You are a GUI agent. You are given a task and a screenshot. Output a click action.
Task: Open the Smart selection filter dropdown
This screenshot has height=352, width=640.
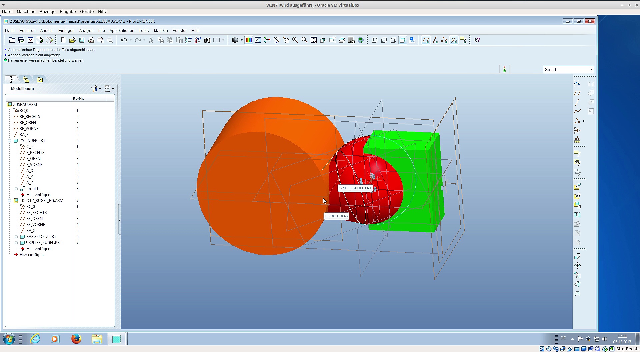[x=591, y=70]
